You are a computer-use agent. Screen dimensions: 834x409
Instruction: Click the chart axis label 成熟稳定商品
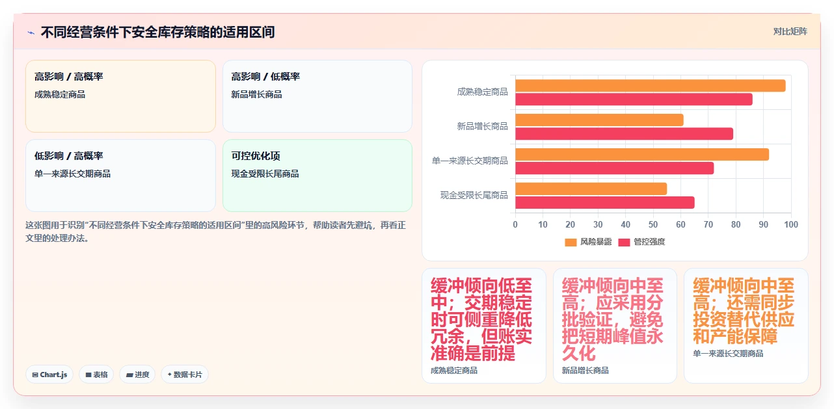point(483,92)
